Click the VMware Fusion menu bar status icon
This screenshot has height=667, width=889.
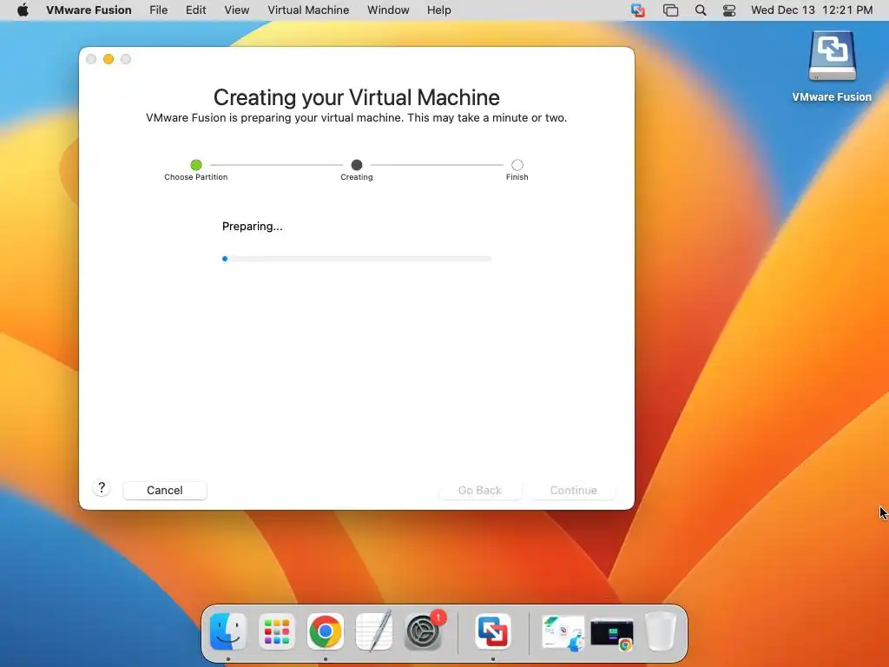[638, 10]
